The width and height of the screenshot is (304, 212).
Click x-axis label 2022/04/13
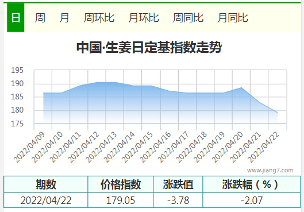coord(101,147)
